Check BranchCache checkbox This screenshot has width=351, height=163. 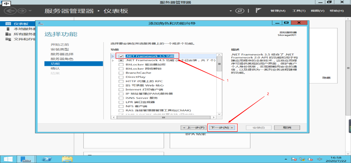(121, 73)
